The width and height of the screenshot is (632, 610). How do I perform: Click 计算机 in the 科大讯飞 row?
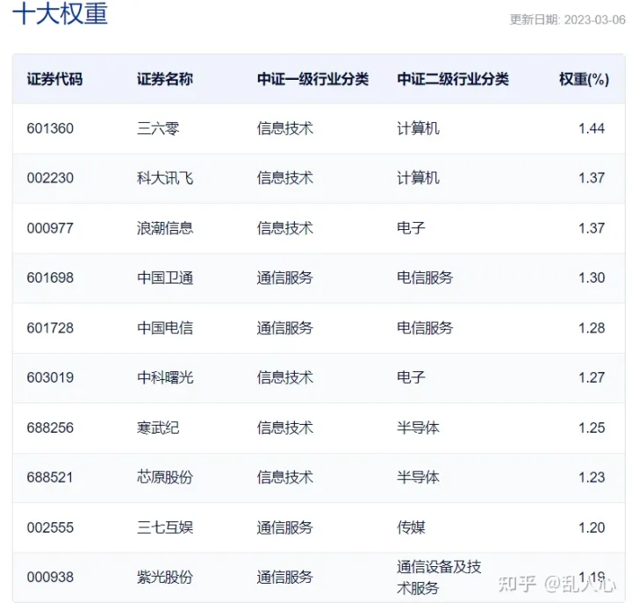(x=418, y=178)
